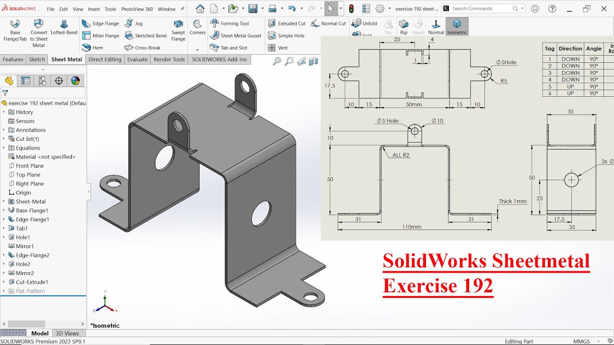Click the Rebuild traffic light icon
Viewport: 614px width, 345px height.
click(x=351, y=9)
